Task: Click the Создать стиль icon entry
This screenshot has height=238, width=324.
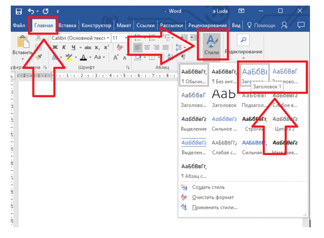Action: pyautogui.click(x=184, y=188)
